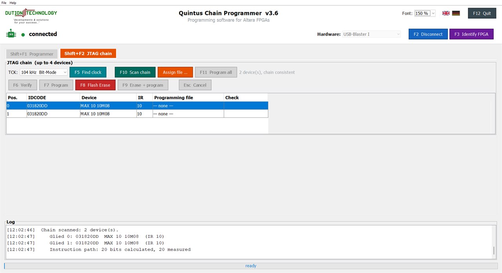Click the Esc Cancel button
The image size is (502, 273).
(x=195, y=85)
